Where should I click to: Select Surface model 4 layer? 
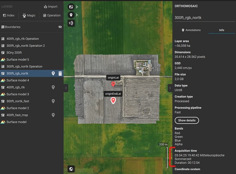(31, 80)
